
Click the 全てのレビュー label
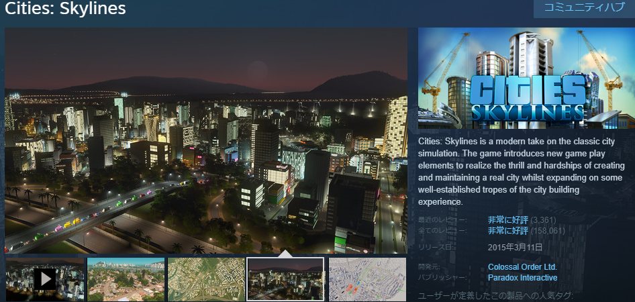click(442, 230)
